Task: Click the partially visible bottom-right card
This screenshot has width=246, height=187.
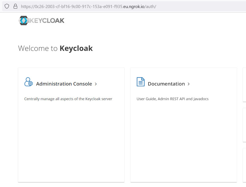Action: [x=244, y=165]
